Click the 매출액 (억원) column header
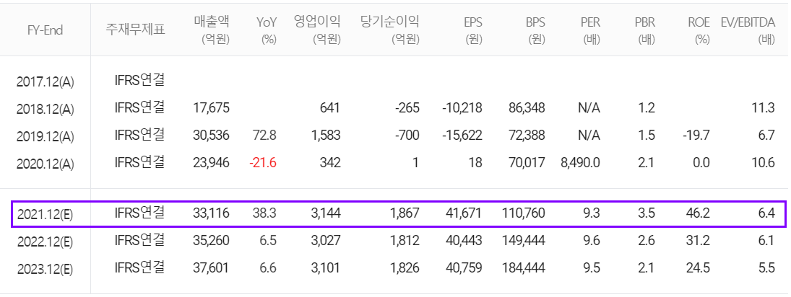This screenshot has height=297, width=791. (x=212, y=30)
